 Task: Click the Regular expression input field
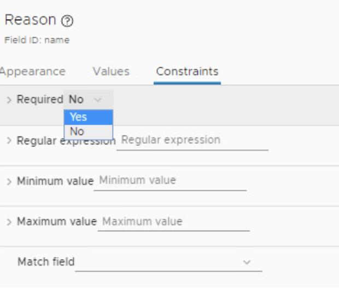192,140
